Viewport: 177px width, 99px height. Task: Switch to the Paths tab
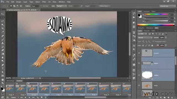(x=153, y=31)
